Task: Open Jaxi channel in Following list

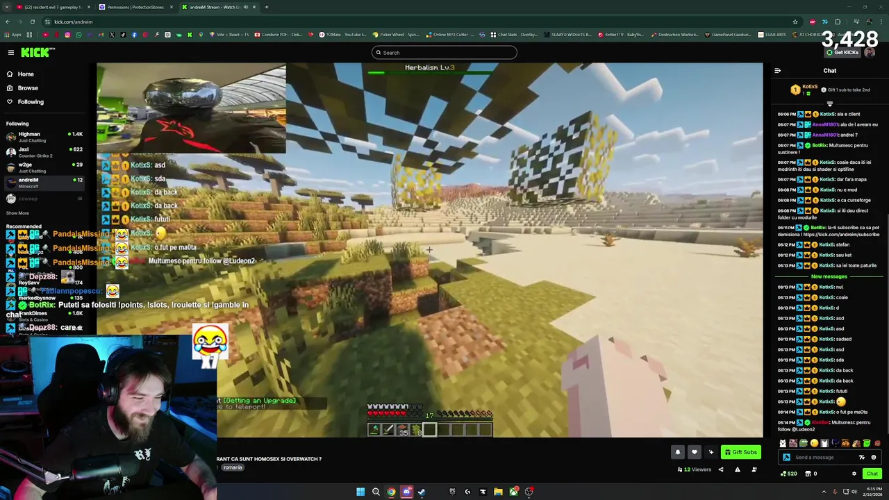Action: (45, 152)
